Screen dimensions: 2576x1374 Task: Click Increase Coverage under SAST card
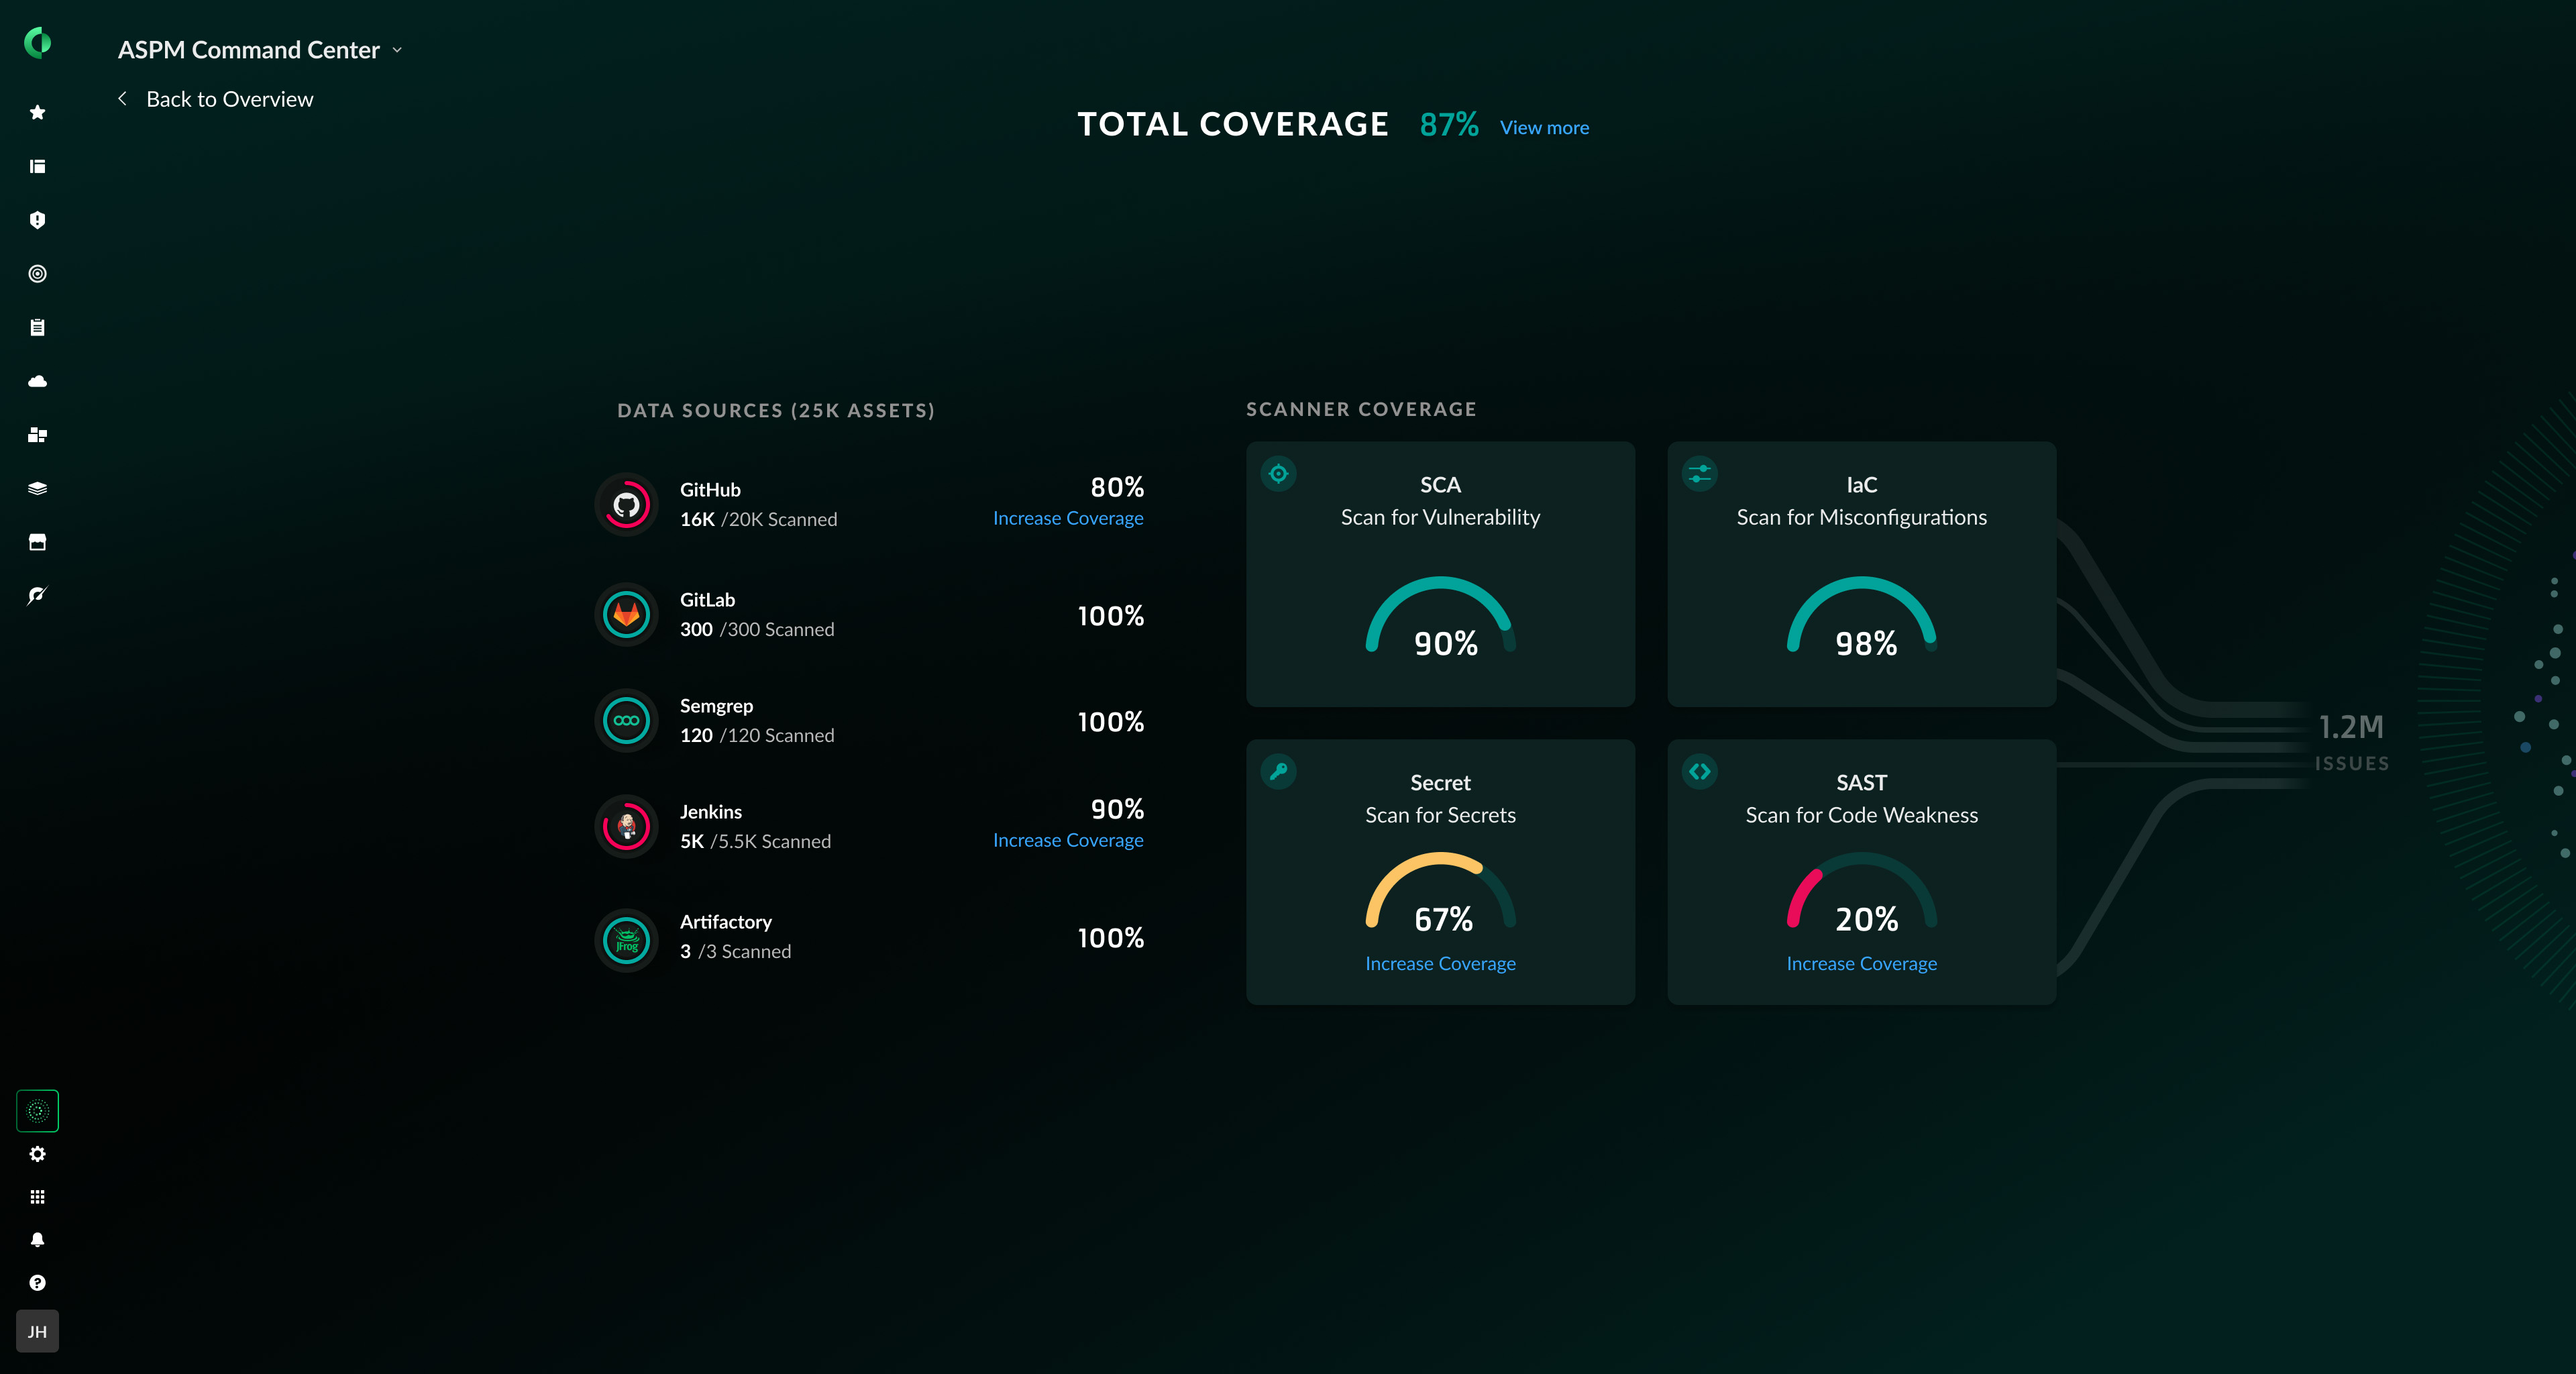click(x=1860, y=963)
